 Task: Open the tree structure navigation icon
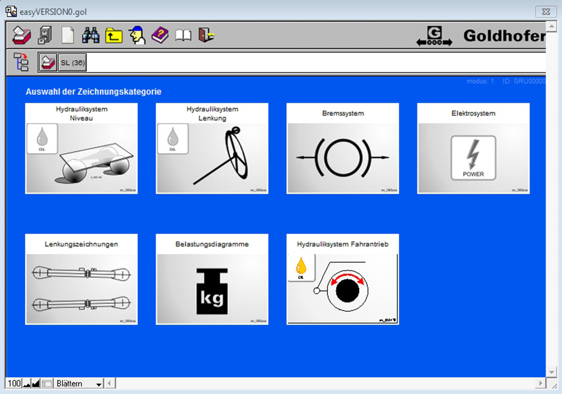(21, 62)
